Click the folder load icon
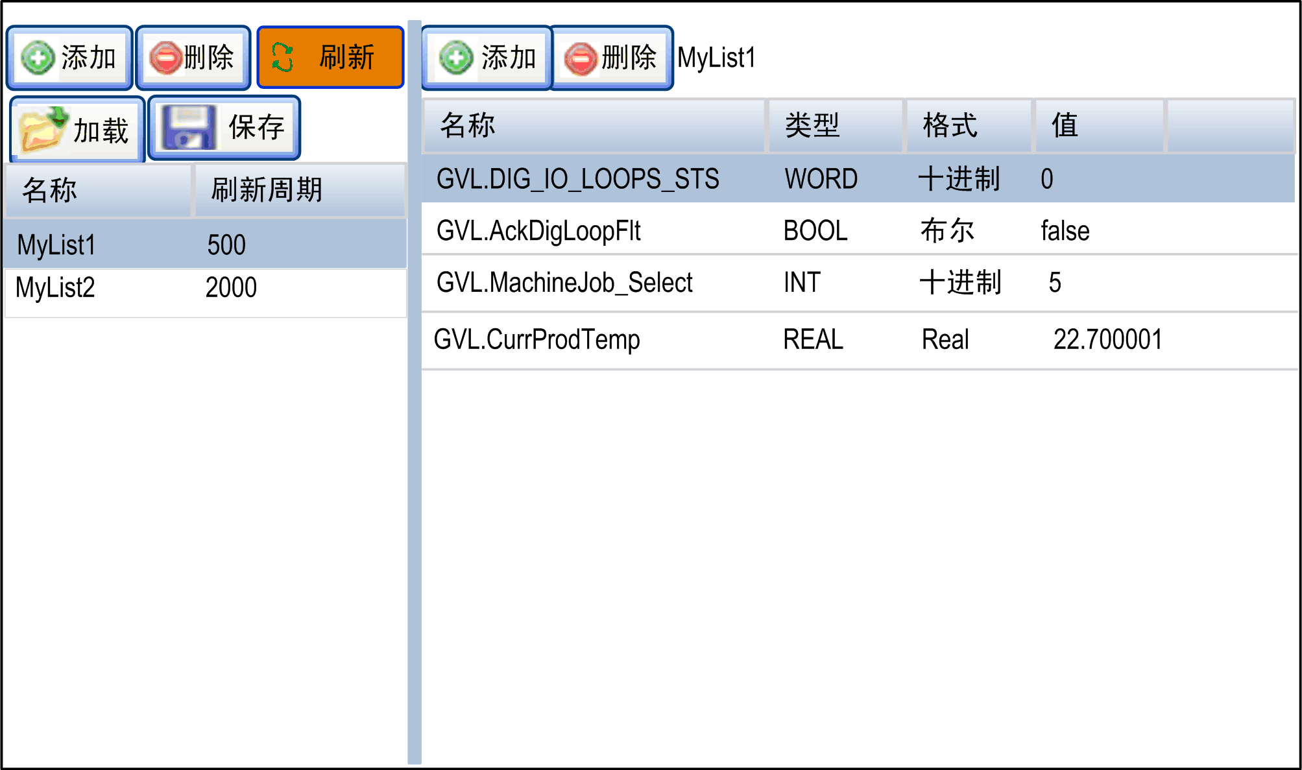Image resolution: width=1302 pixels, height=770 pixels. (43, 129)
